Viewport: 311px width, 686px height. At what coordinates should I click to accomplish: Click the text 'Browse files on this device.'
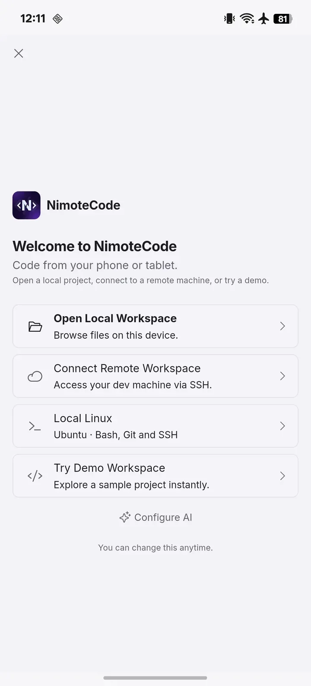[116, 335]
